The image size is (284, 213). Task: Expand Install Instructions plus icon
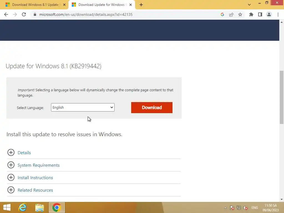[11, 177]
